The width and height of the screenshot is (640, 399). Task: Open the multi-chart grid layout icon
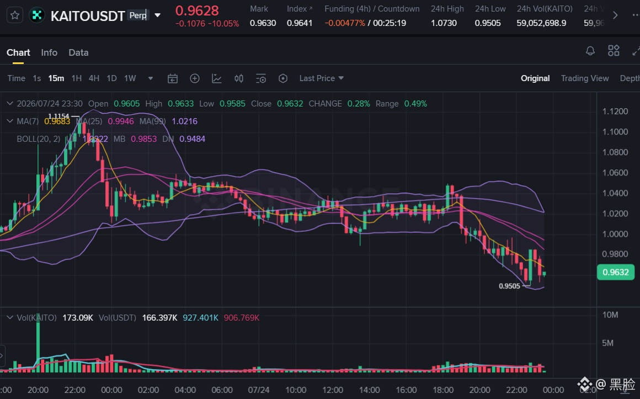pos(614,51)
